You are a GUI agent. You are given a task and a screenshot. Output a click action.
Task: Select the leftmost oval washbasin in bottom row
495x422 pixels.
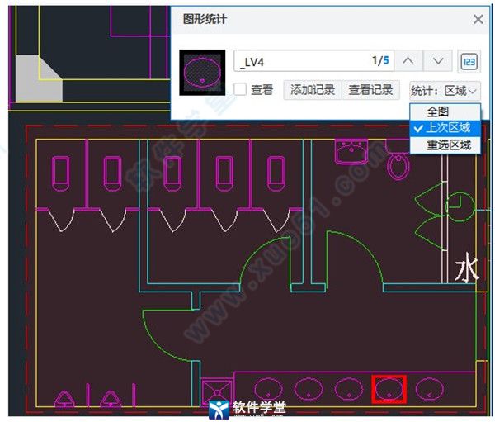point(268,387)
